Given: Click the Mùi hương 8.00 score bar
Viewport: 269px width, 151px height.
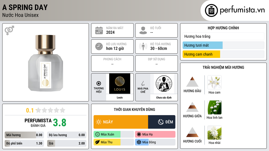Looking at the screenshot, I should pos(24,135).
